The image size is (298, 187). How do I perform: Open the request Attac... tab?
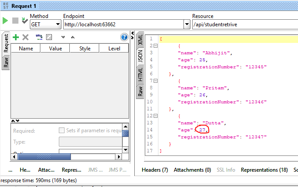(46, 170)
